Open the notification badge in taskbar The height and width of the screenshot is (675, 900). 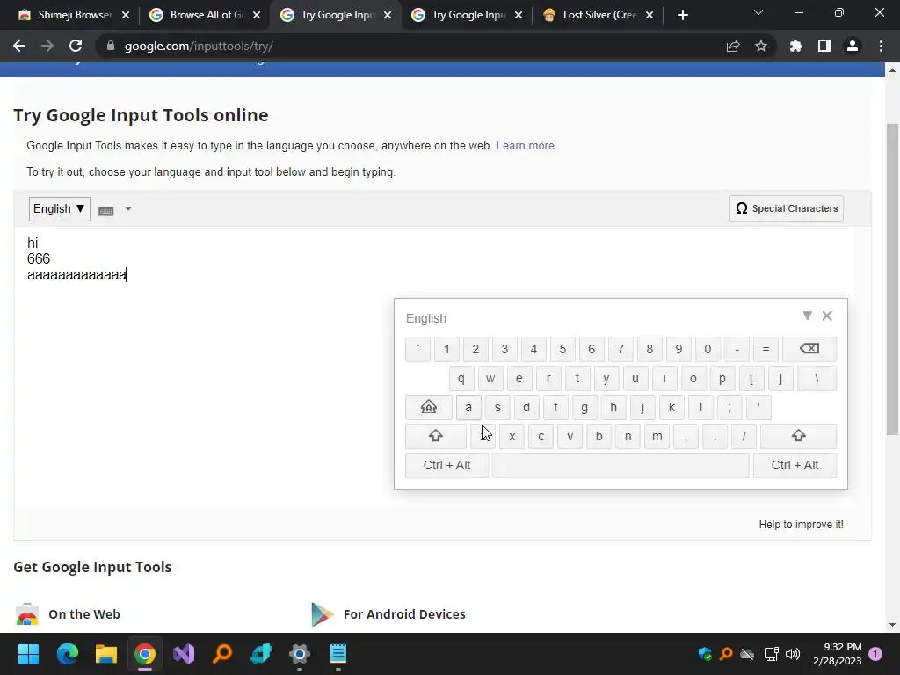click(875, 654)
